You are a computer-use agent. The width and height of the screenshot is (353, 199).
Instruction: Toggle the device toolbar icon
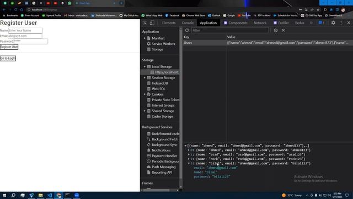click(152, 23)
